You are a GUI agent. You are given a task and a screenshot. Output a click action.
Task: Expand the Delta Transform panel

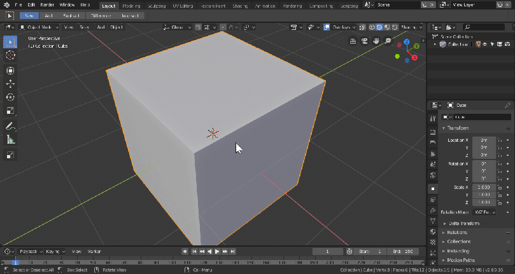(463, 223)
